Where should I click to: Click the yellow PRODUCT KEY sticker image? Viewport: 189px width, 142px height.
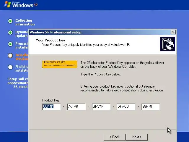60,64
